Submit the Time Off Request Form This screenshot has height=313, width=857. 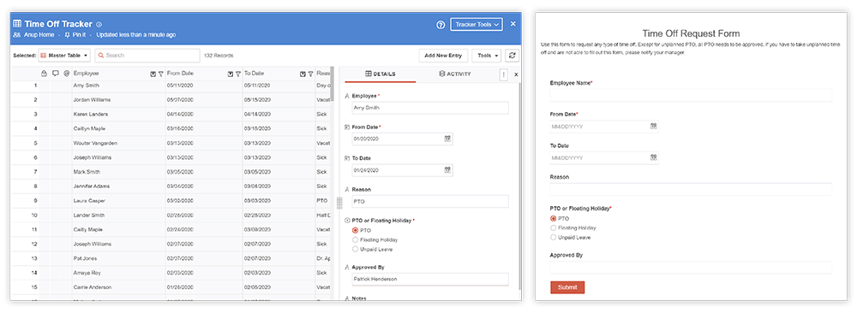click(567, 287)
